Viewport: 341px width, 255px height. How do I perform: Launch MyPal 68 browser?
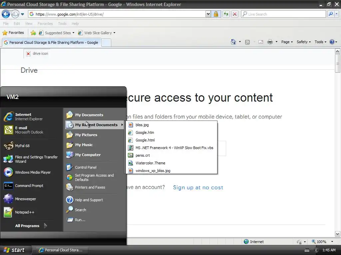click(32, 146)
